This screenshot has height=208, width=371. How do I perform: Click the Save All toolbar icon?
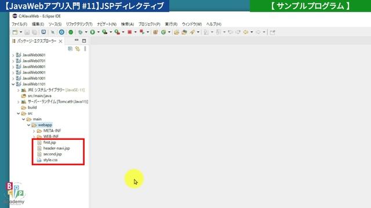click(35, 32)
